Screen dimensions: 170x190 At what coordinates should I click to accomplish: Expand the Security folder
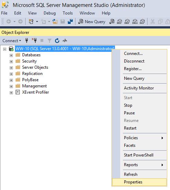pyautogui.click(x=11, y=61)
